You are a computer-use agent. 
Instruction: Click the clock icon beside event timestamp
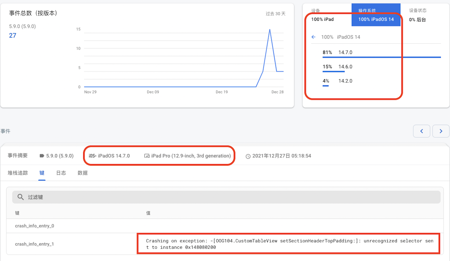click(248, 156)
